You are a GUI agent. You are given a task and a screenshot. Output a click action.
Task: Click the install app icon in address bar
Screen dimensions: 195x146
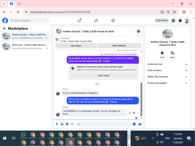(162, 12)
